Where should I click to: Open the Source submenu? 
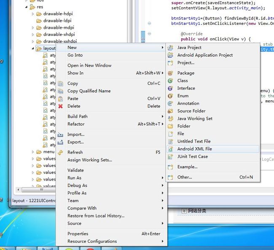pyautogui.click(x=111, y=223)
